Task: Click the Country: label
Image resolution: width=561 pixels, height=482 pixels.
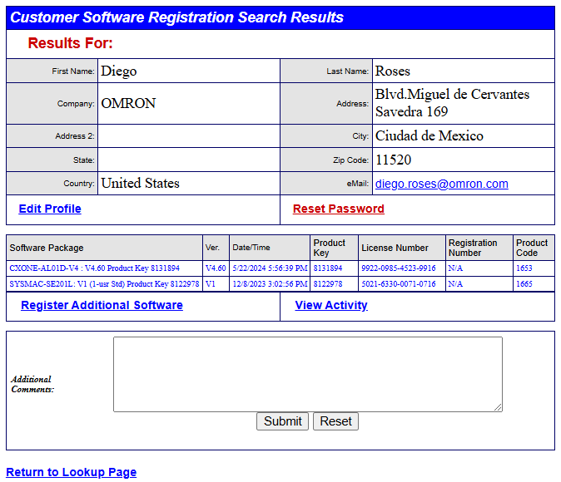Action: (x=79, y=184)
